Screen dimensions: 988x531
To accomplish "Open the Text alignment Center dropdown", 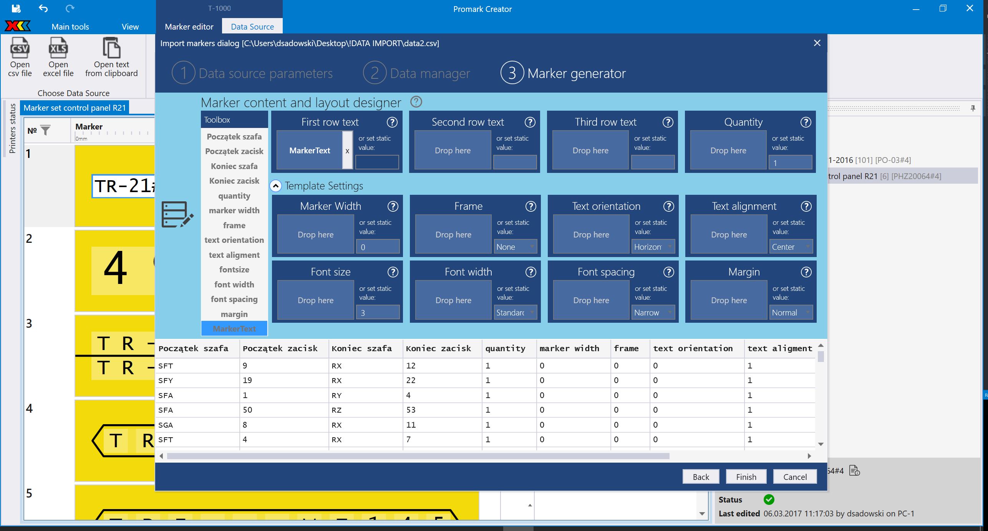I will click(791, 247).
